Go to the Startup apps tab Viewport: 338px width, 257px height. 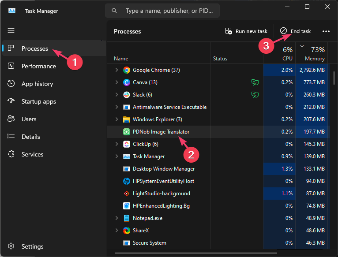click(54, 101)
